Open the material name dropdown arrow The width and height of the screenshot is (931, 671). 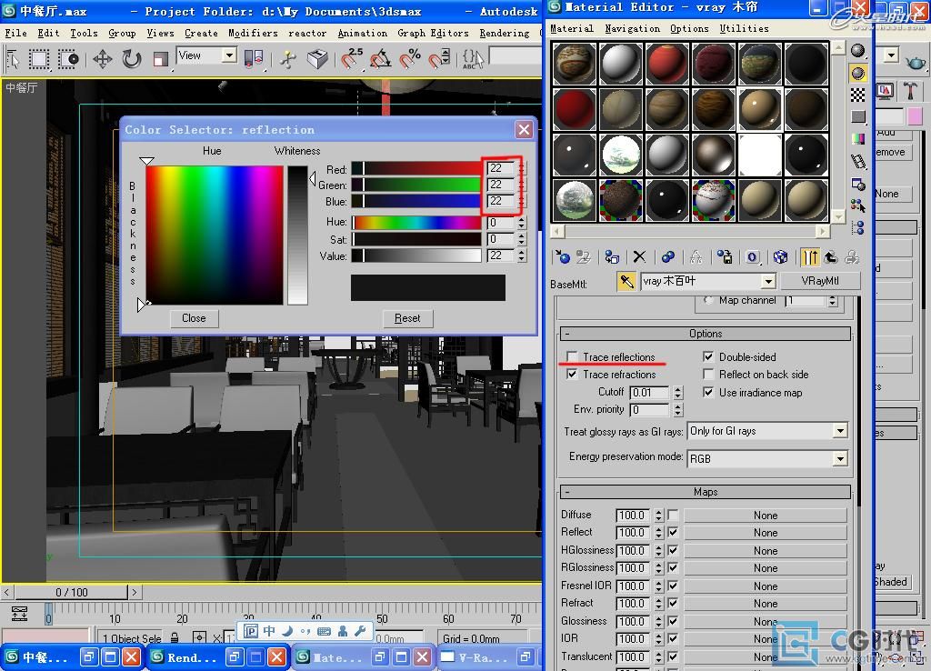[x=768, y=281]
